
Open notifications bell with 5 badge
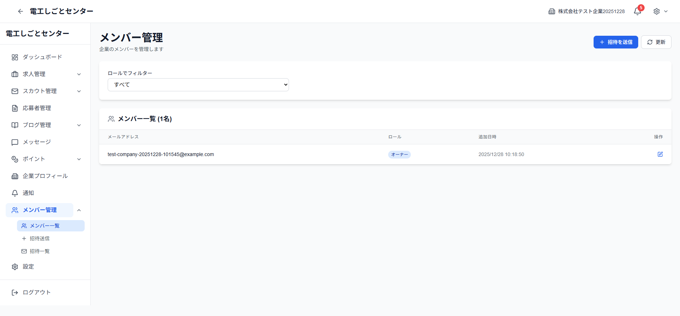coord(637,11)
